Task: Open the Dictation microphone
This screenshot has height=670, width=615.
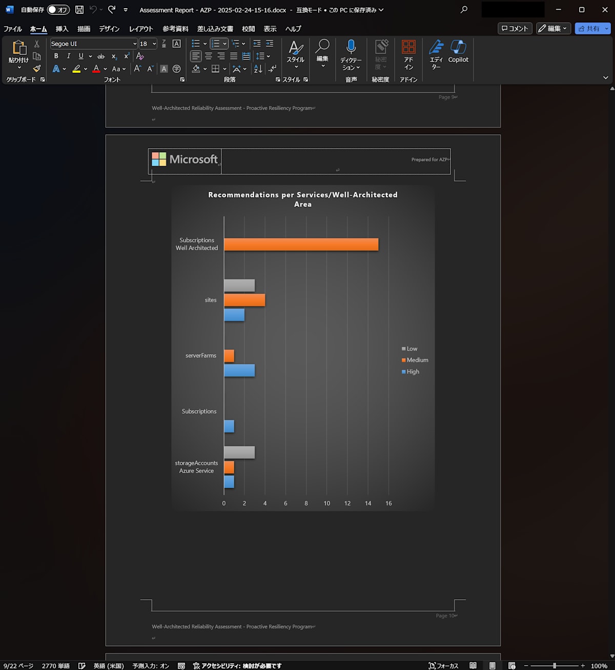Action: click(x=351, y=47)
